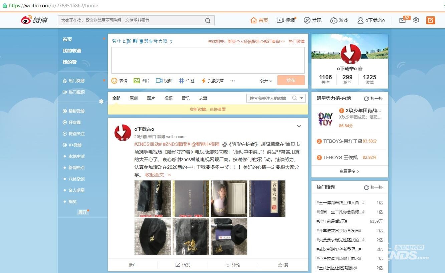
Task: Expand sidebar groups with 展开
Action: point(82,212)
